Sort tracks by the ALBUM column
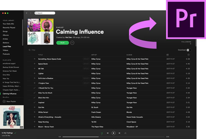206x139 pixels. pos(129,55)
